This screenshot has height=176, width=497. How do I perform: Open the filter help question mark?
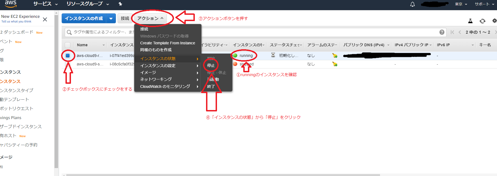442,32
